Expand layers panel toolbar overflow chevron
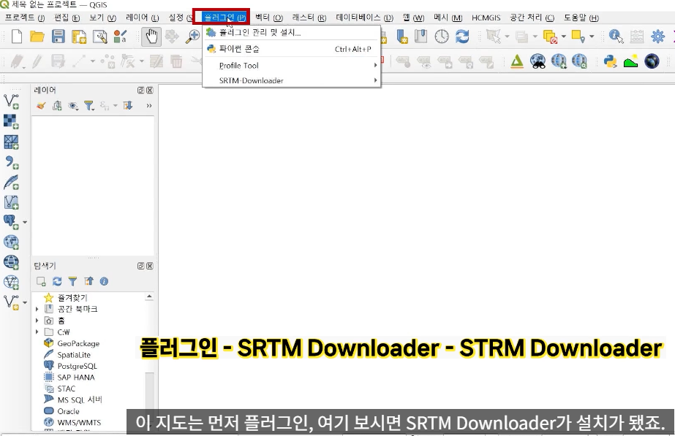This screenshot has height=436, width=675. [x=149, y=105]
